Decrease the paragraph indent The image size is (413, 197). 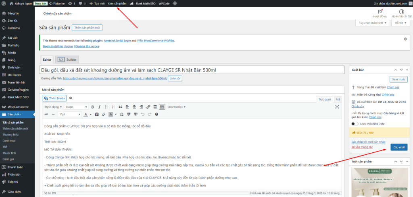(x=129, y=114)
